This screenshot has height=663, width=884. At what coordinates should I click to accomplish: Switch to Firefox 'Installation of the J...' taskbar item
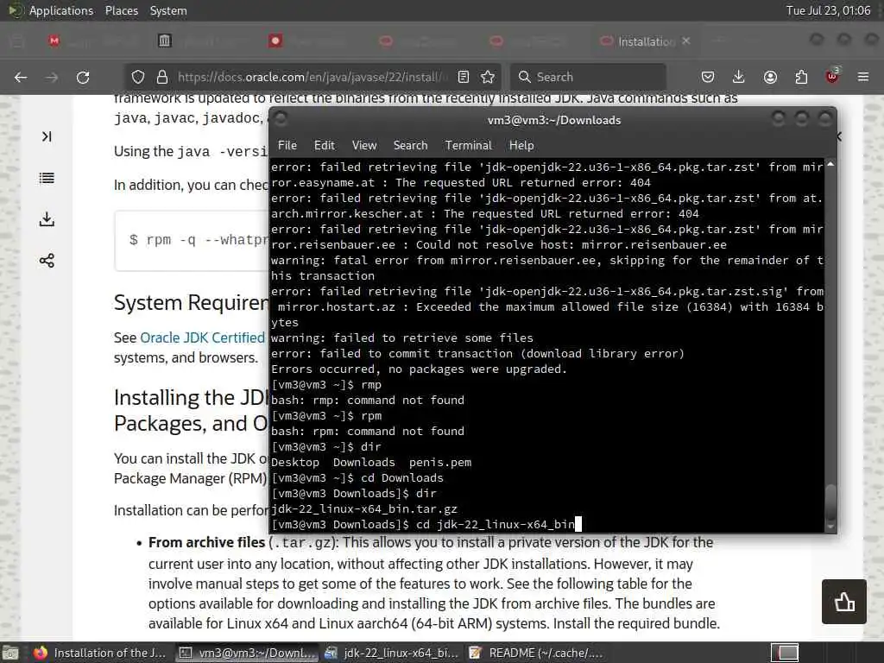[100, 653]
